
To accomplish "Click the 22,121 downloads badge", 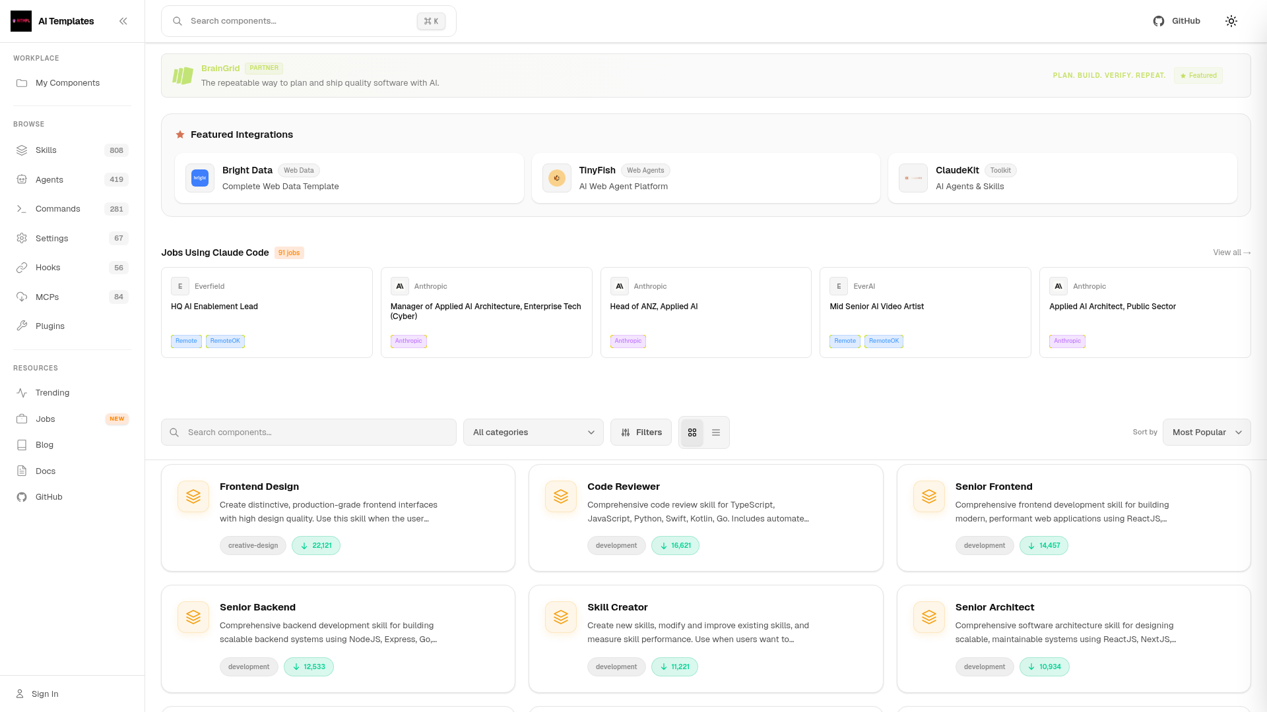I will click(316, 546).
